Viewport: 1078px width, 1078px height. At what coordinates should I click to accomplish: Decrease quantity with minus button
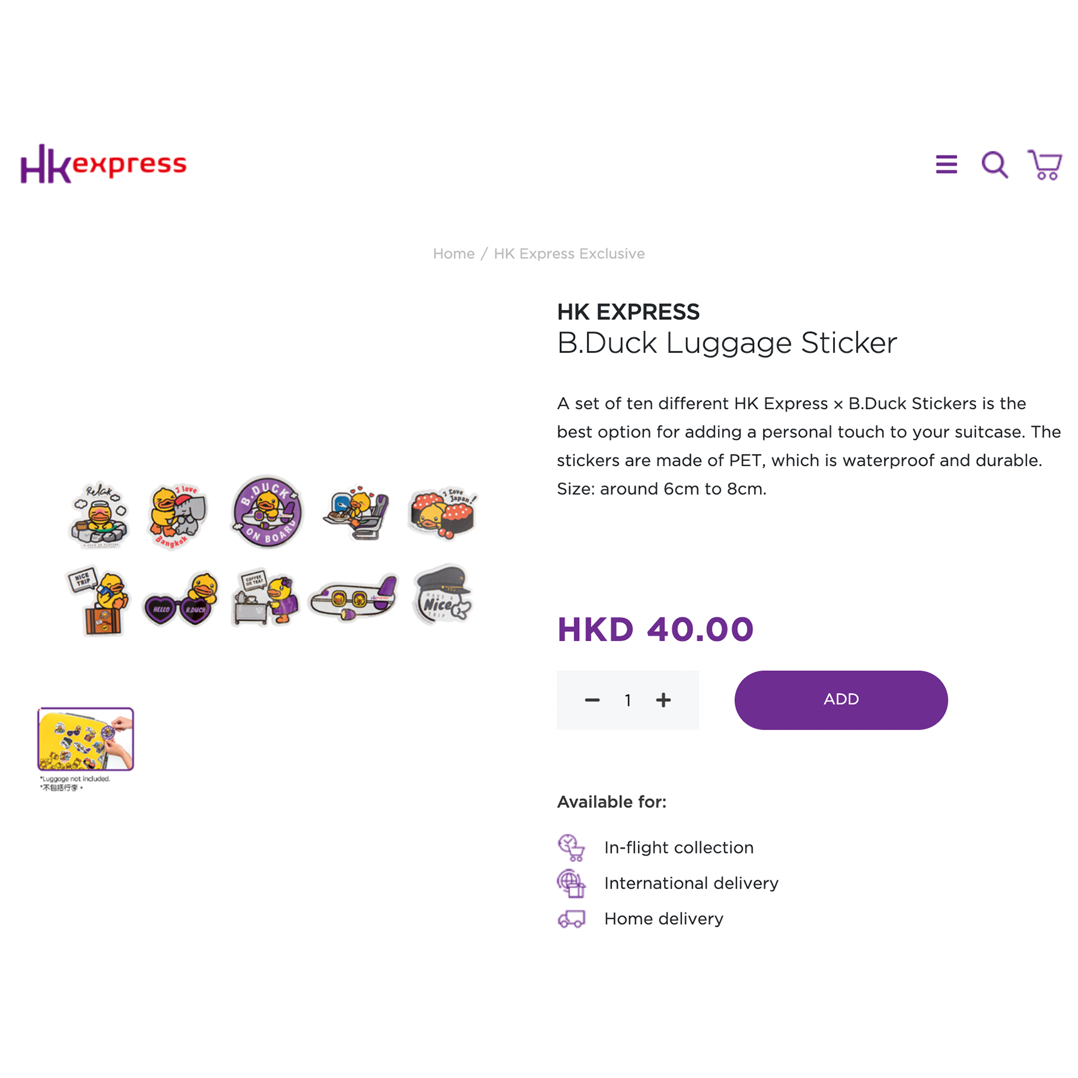592,700
